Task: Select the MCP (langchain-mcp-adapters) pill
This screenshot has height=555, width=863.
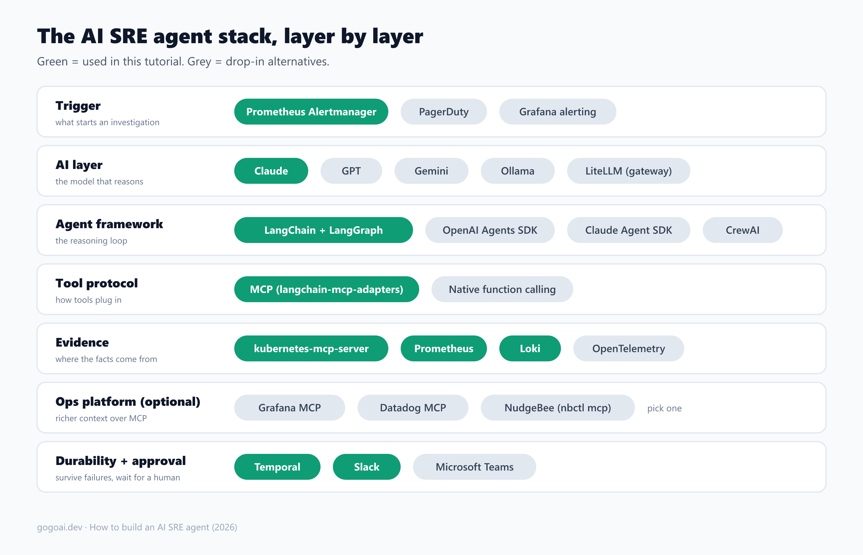Action: point(326,290)
